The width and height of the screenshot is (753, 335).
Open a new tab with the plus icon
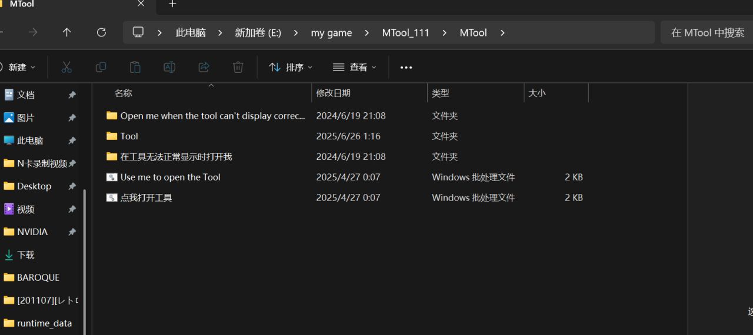tap(172, 4)
